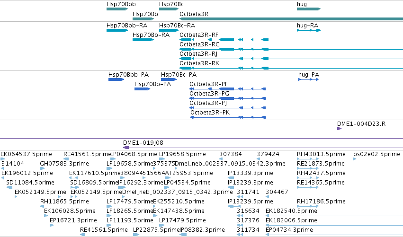
Task: Open the EK182540.5prime EST
Action: 334,216
